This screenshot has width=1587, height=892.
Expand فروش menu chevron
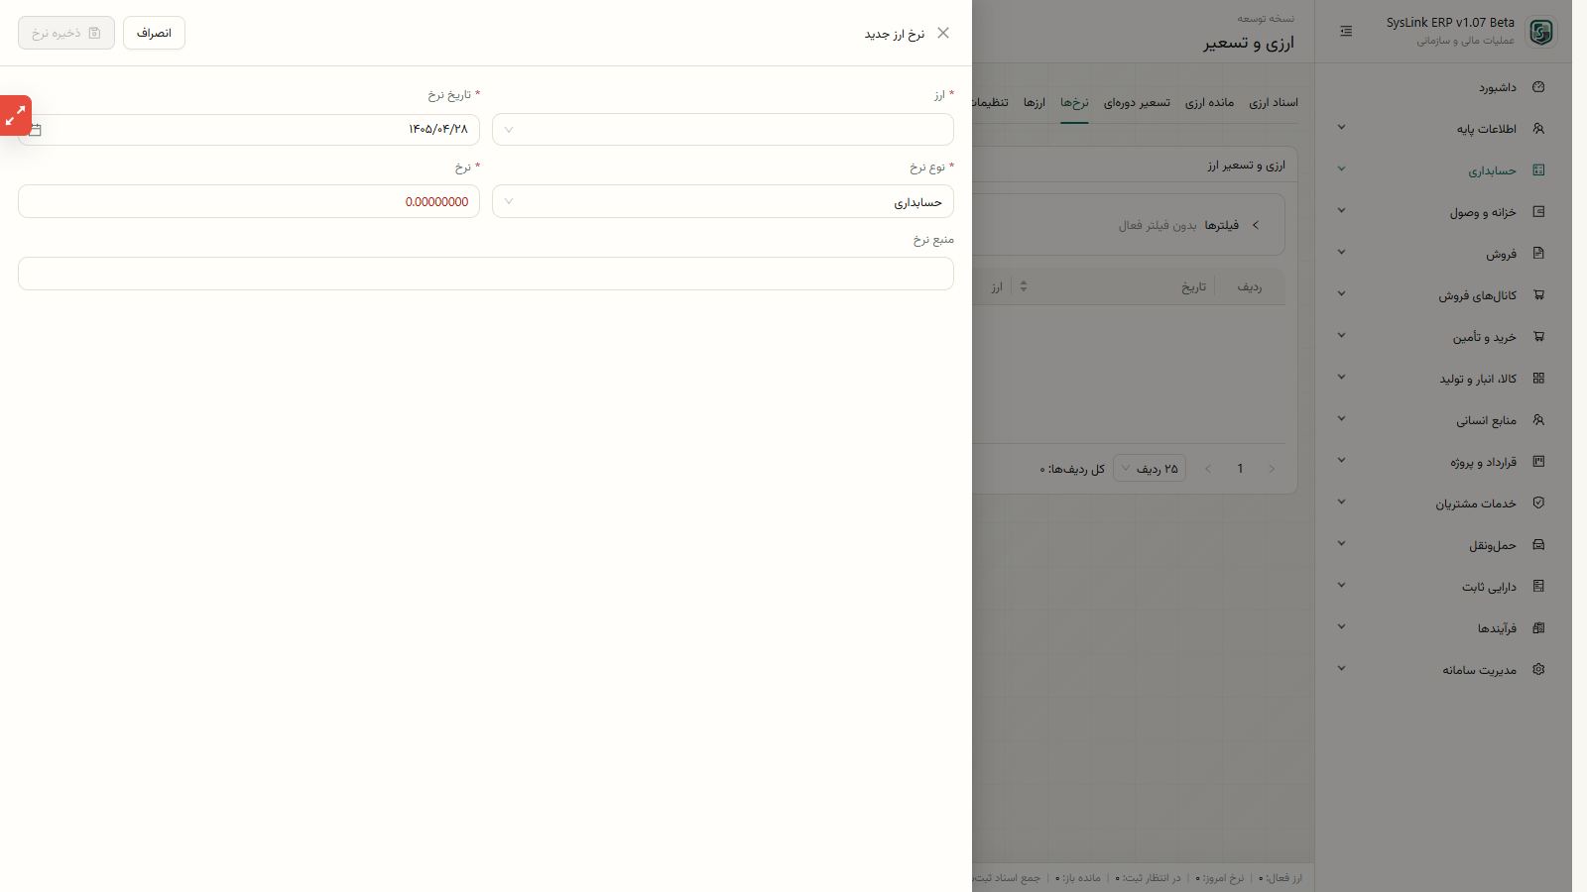click(x=1341, y=252)
